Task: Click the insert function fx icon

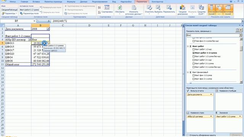Action: (x=49, y=21)
